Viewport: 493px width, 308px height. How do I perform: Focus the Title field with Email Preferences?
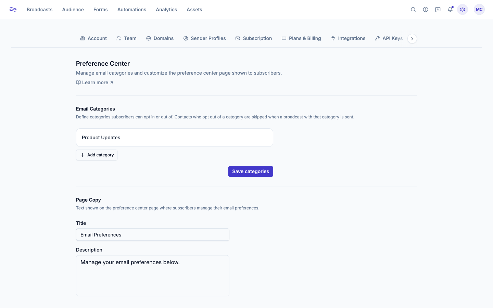tap(153, 235)
